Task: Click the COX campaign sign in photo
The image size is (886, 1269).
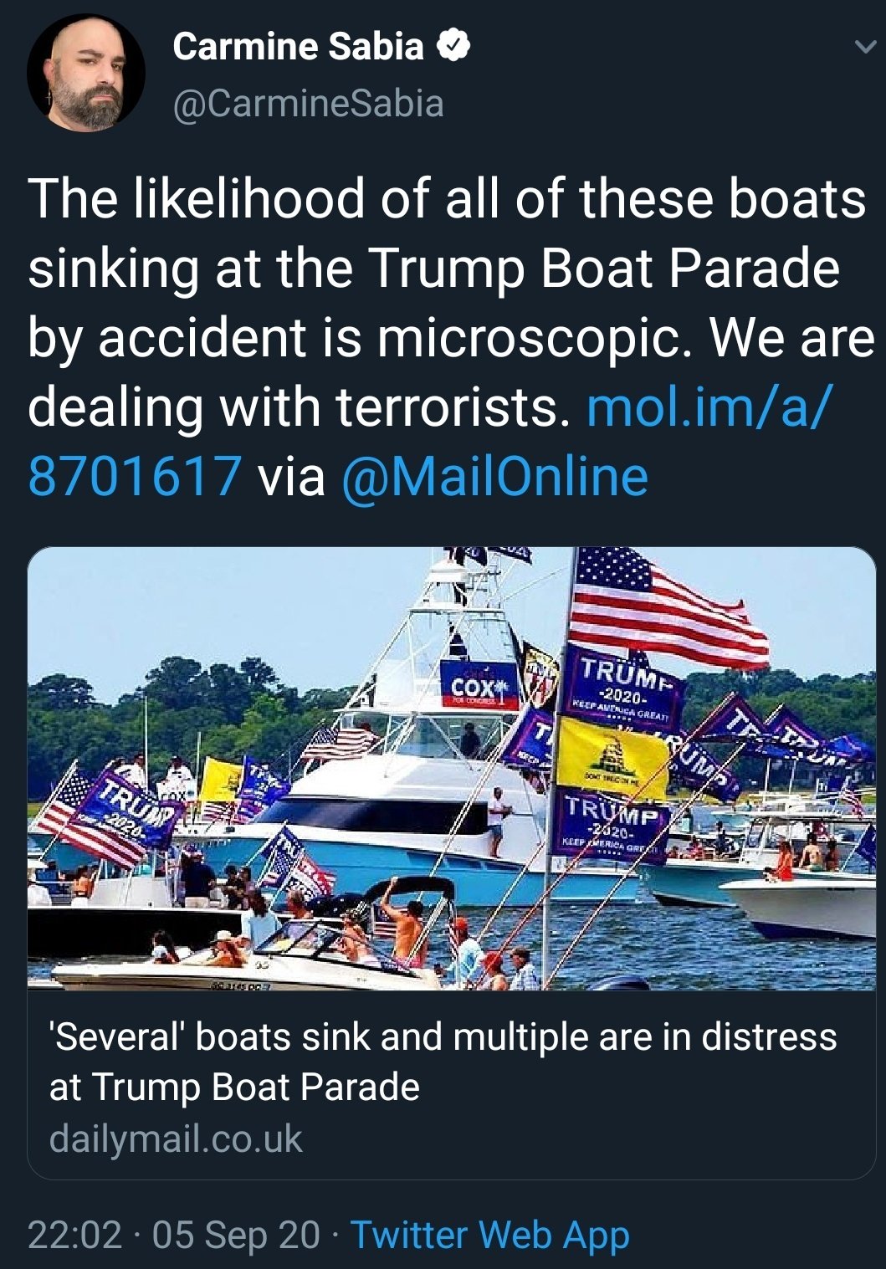Action: tap(479, 685)
